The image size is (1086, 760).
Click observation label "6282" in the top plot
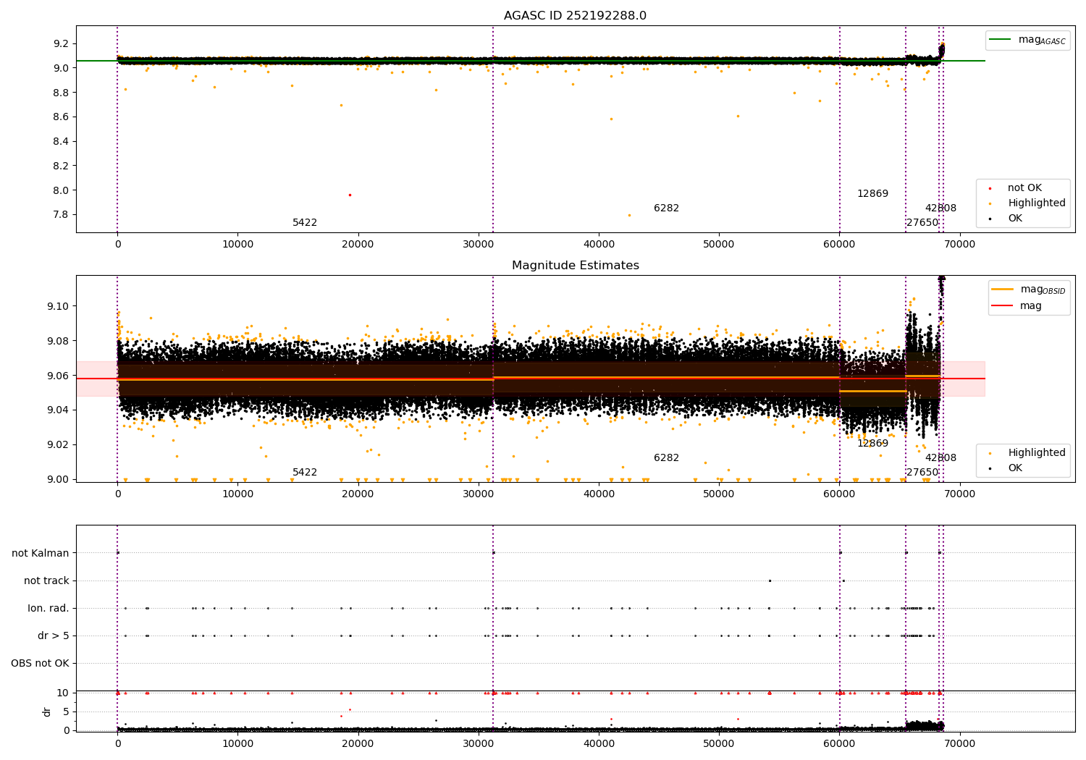click(x=666, y=208)
